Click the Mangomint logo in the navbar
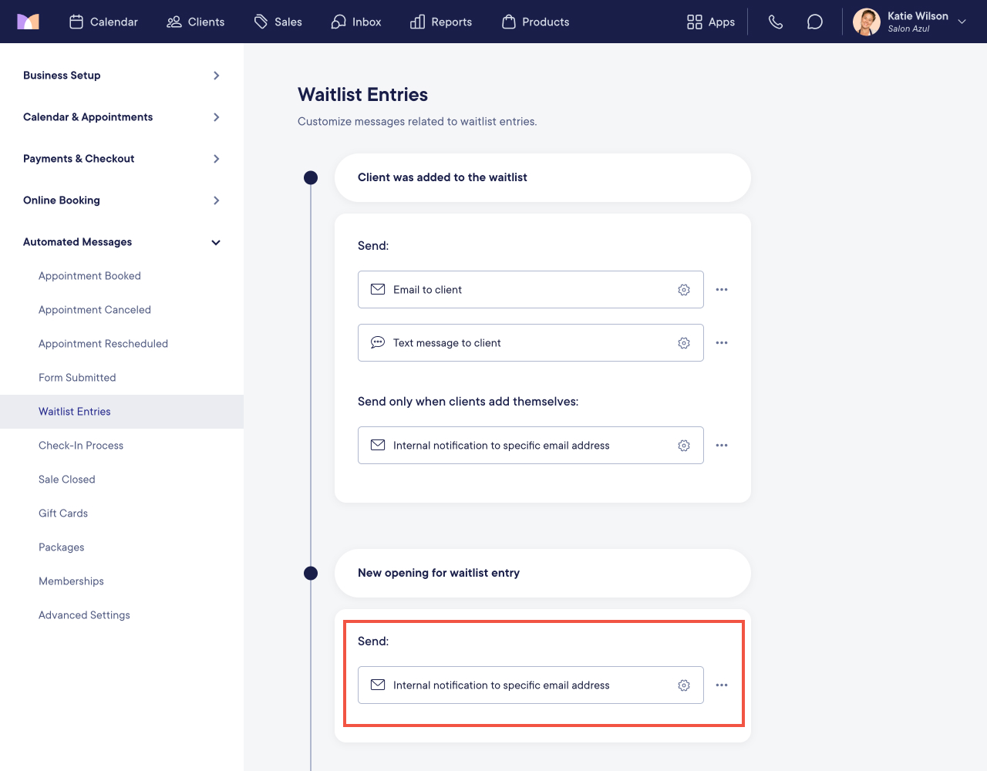 28,22
